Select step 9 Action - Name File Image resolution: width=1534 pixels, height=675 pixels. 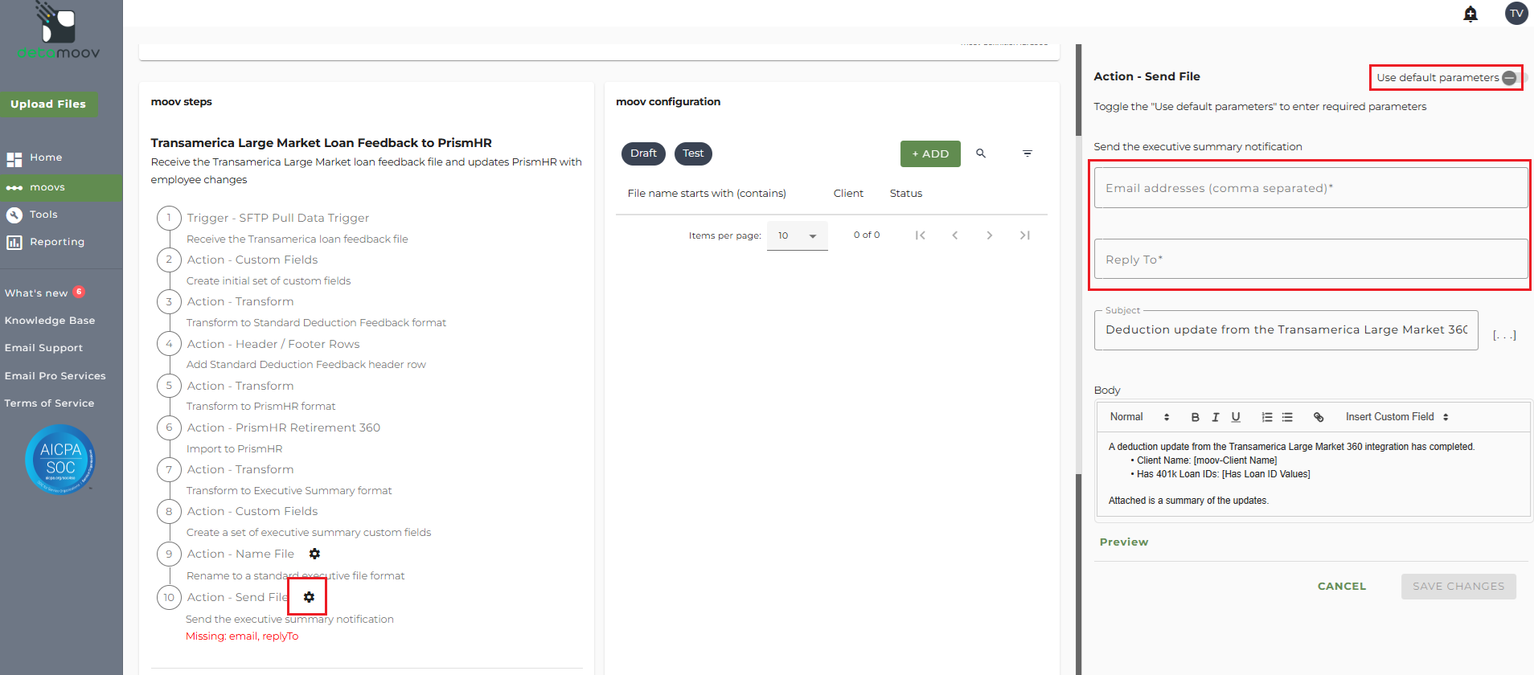click(240, 554)
